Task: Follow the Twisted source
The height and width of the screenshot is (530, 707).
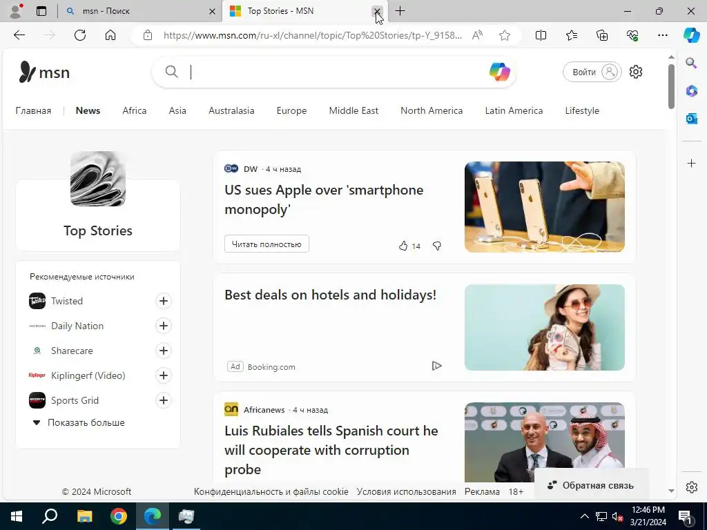Action: pos(164,301)
